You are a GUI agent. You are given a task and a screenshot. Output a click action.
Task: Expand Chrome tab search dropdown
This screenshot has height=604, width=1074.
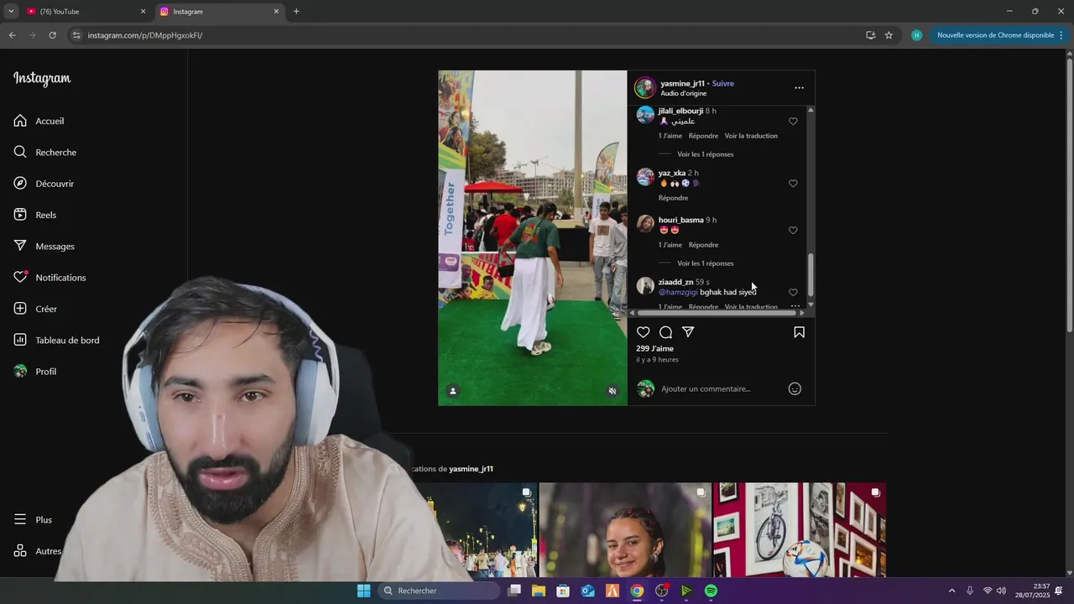(11, 12)
